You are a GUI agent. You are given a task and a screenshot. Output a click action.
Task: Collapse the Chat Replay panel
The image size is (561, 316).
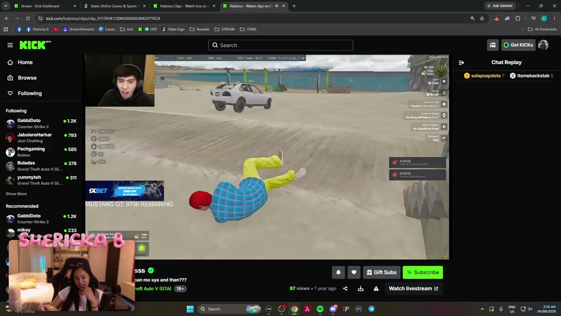click(x=461, y=62)
